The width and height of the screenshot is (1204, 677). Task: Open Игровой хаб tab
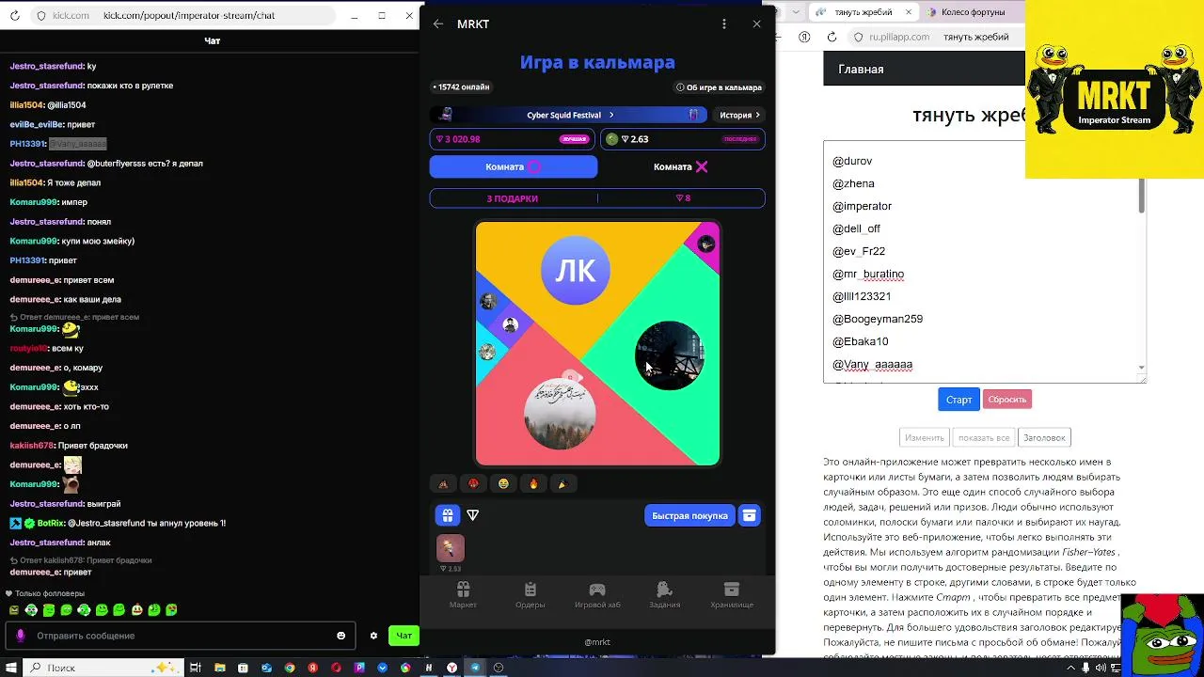click(597, 595)
